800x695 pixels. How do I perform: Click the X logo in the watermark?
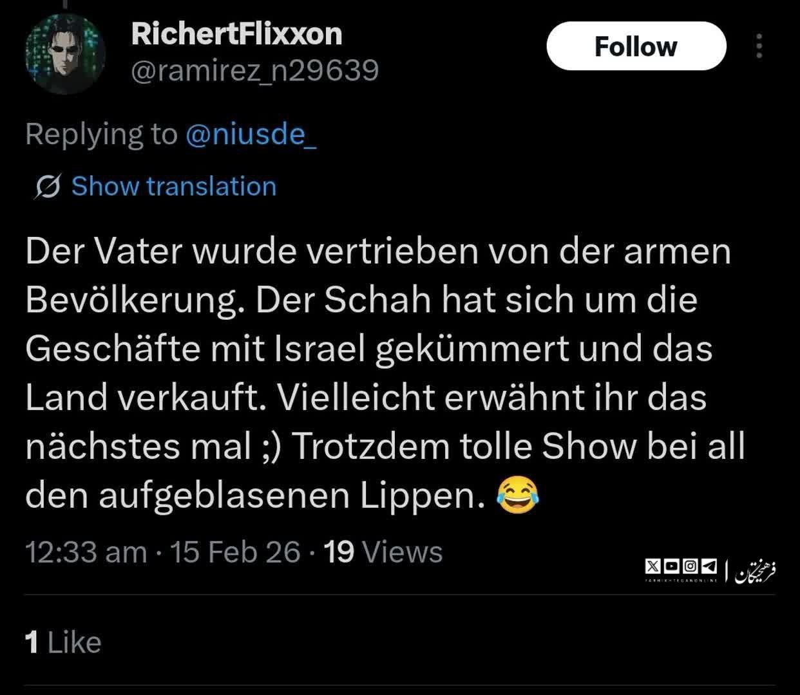pyautogui.click(x=652, y=566)
